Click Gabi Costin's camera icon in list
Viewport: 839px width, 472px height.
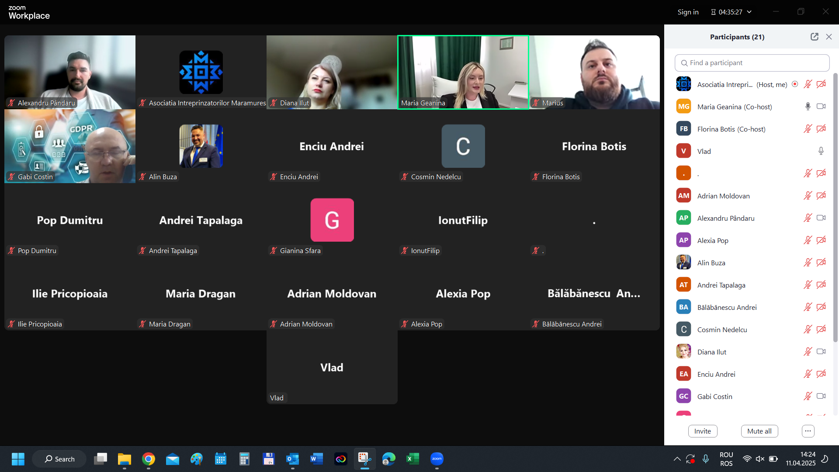coord(821,396)
